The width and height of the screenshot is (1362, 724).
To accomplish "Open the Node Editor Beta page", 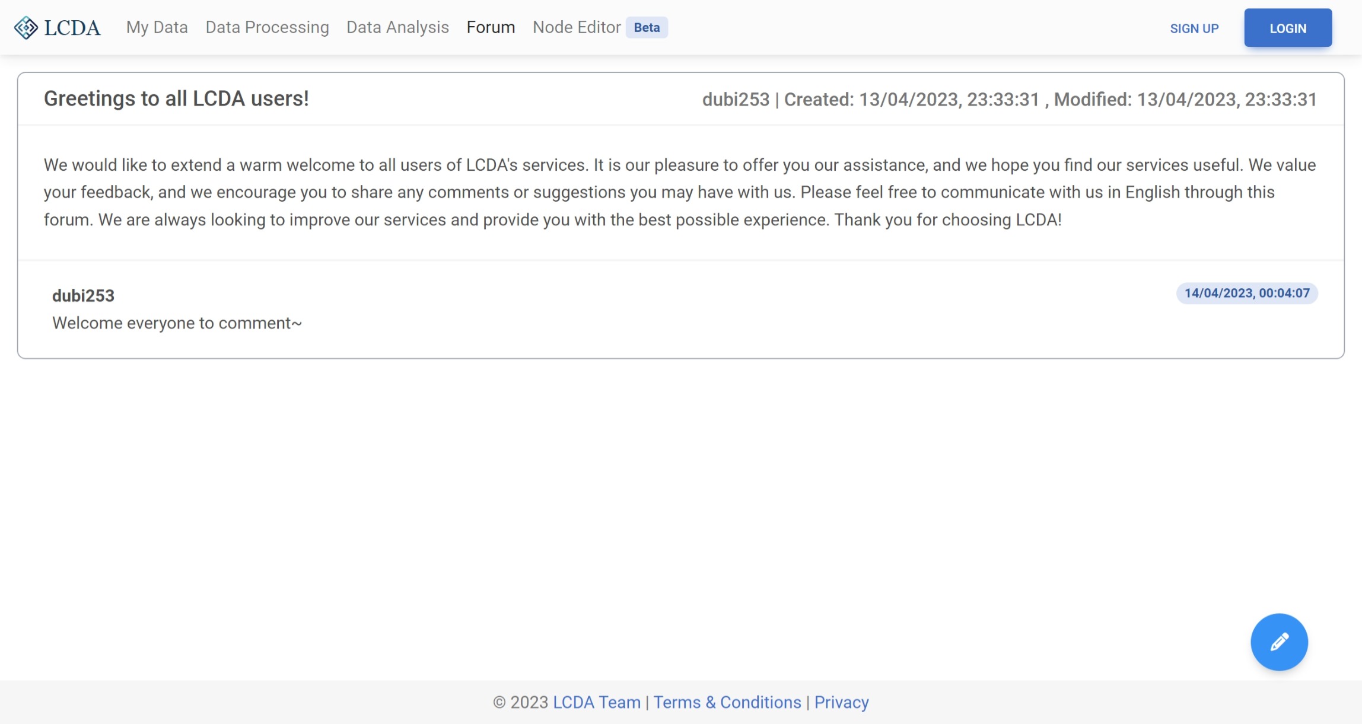I will [576, 27].
